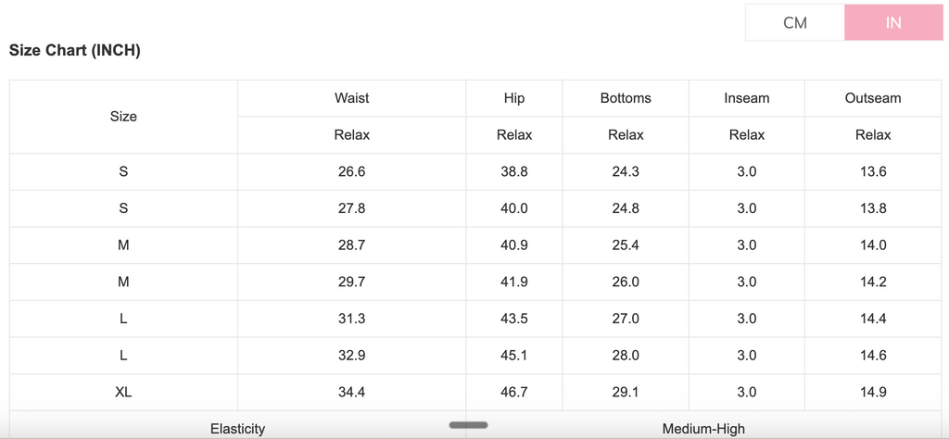Click the Elasticity row label
Image resolution: width=949 pixels, height=439 pixels.
pos(238,429)
